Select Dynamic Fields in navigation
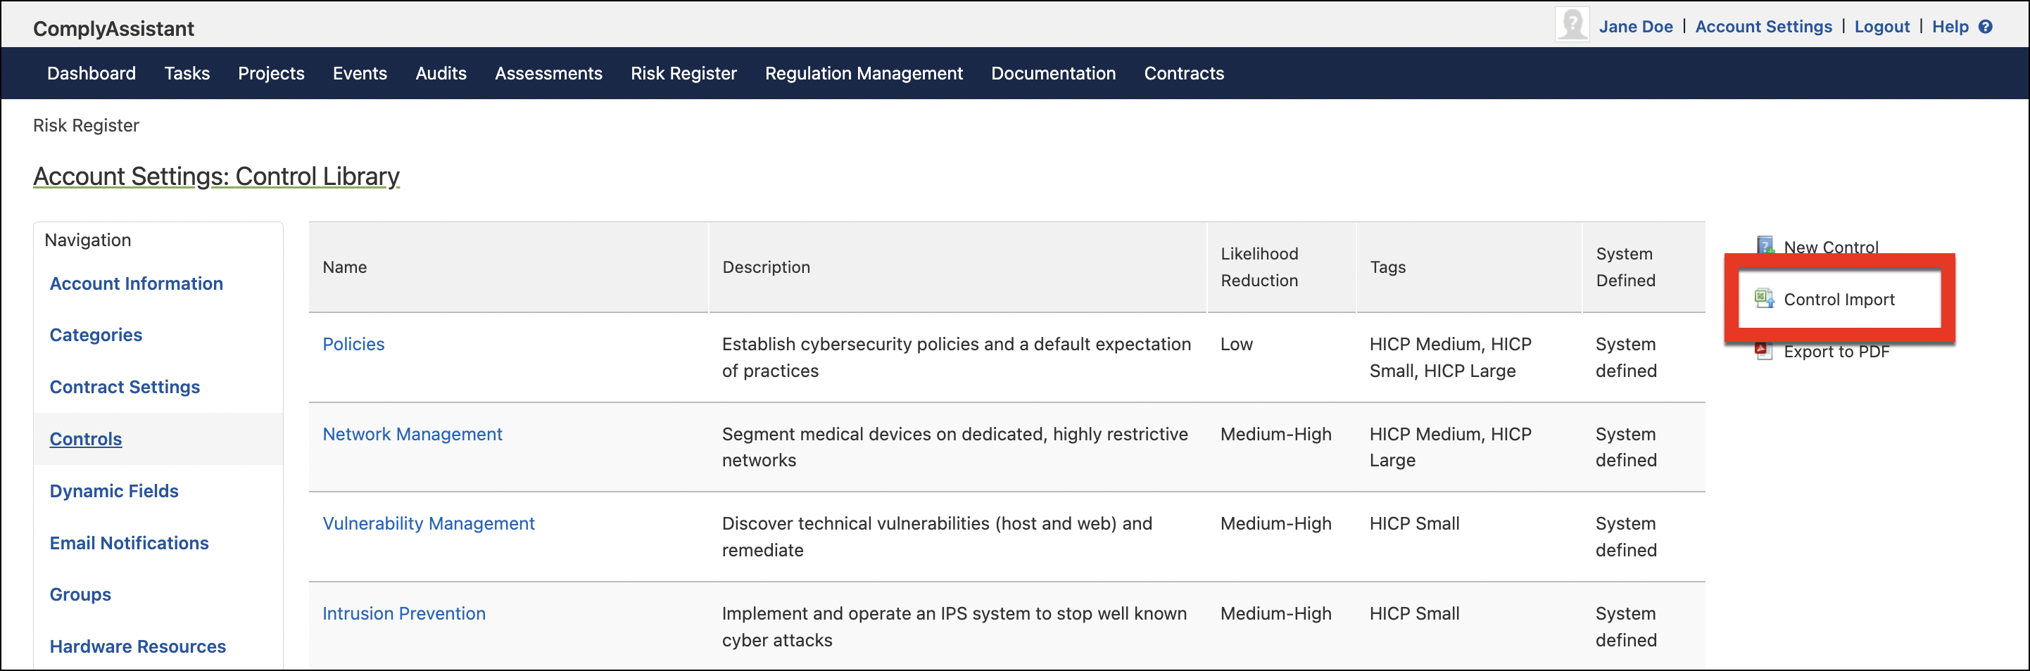The height and width of the screenshot is (671, 2030). (x=114, y=492)
